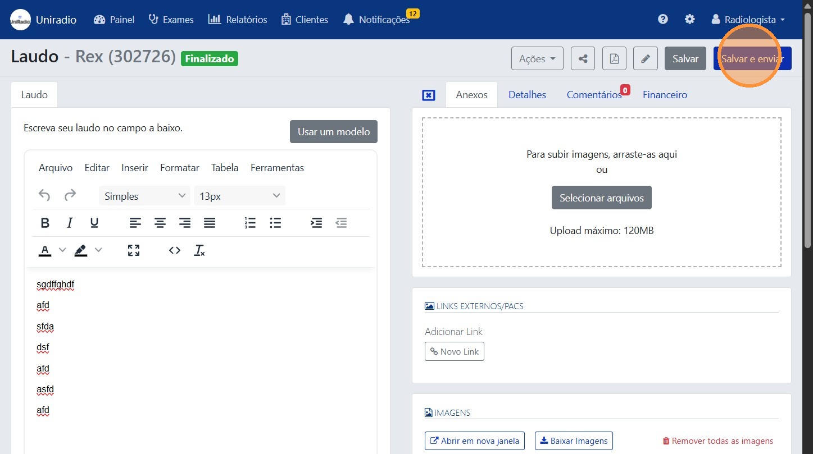Open the source code view icon

click(175, 250)
